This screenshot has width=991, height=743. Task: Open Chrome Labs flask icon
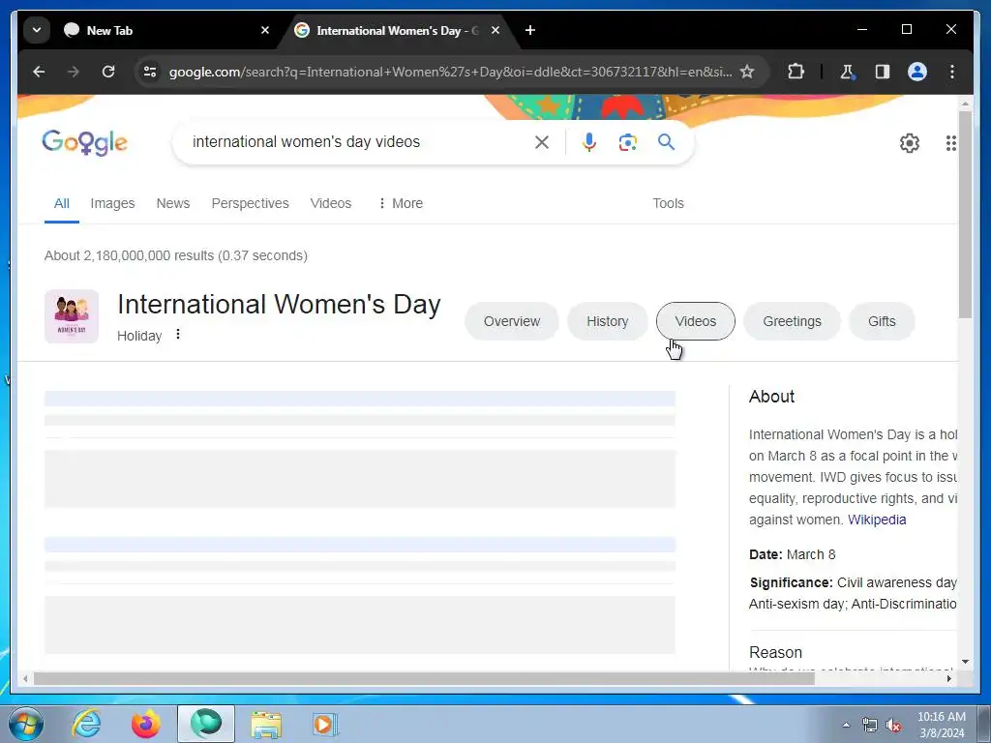(847, 72)
